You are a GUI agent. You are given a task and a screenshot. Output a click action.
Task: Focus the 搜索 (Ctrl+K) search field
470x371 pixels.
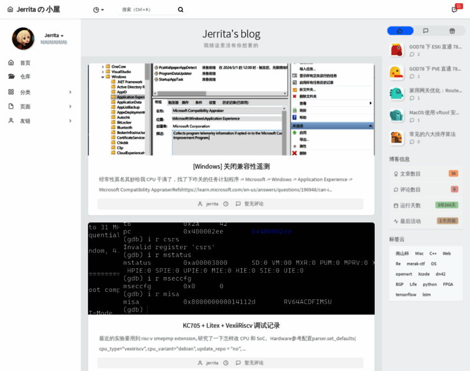coord(147,10)
